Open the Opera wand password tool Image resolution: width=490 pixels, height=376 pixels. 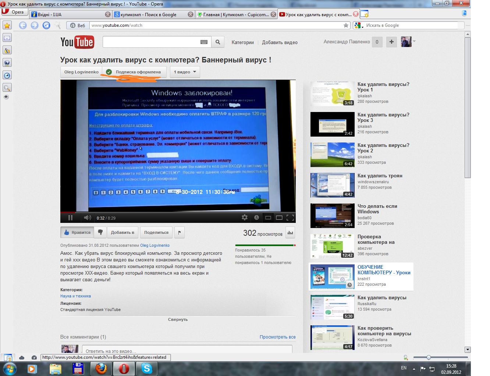coord(58,25)
